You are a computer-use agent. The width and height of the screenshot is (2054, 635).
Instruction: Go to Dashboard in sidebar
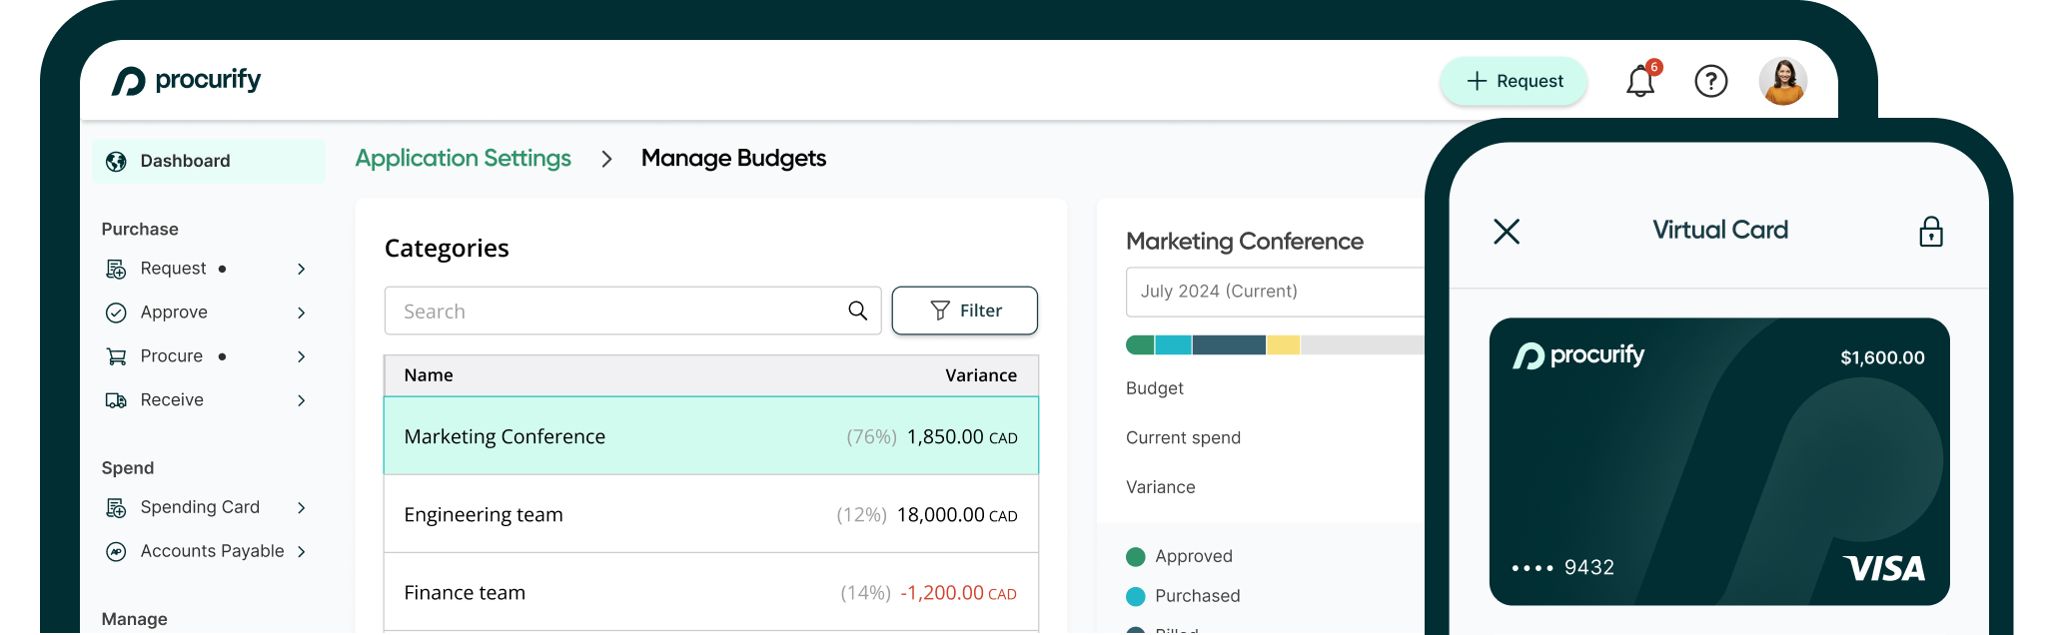(208, 161)
